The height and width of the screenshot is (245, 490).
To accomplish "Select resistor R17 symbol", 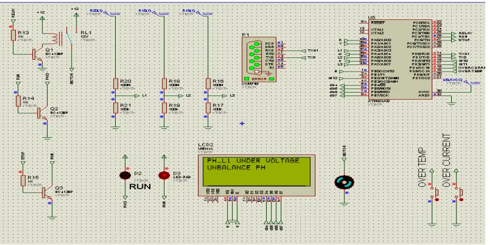I will pyautogui.click(x=208, y=108).
